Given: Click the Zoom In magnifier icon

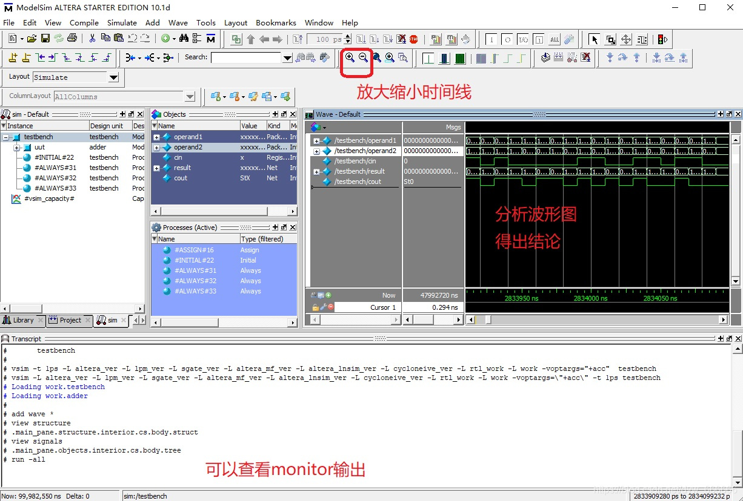Looking at the screenshot, I should (x=350, y=57).
